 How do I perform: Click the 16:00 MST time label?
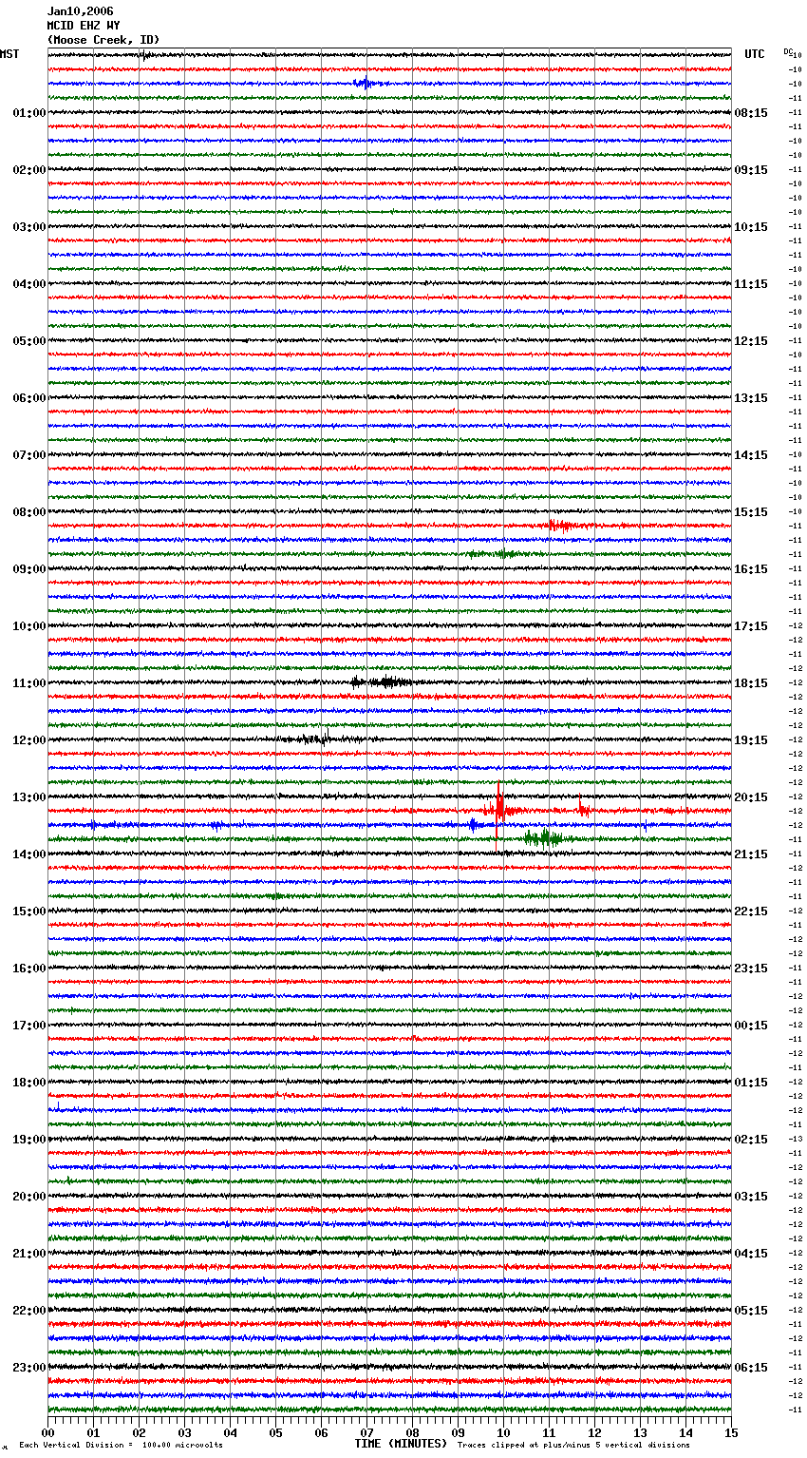[29, 969]
